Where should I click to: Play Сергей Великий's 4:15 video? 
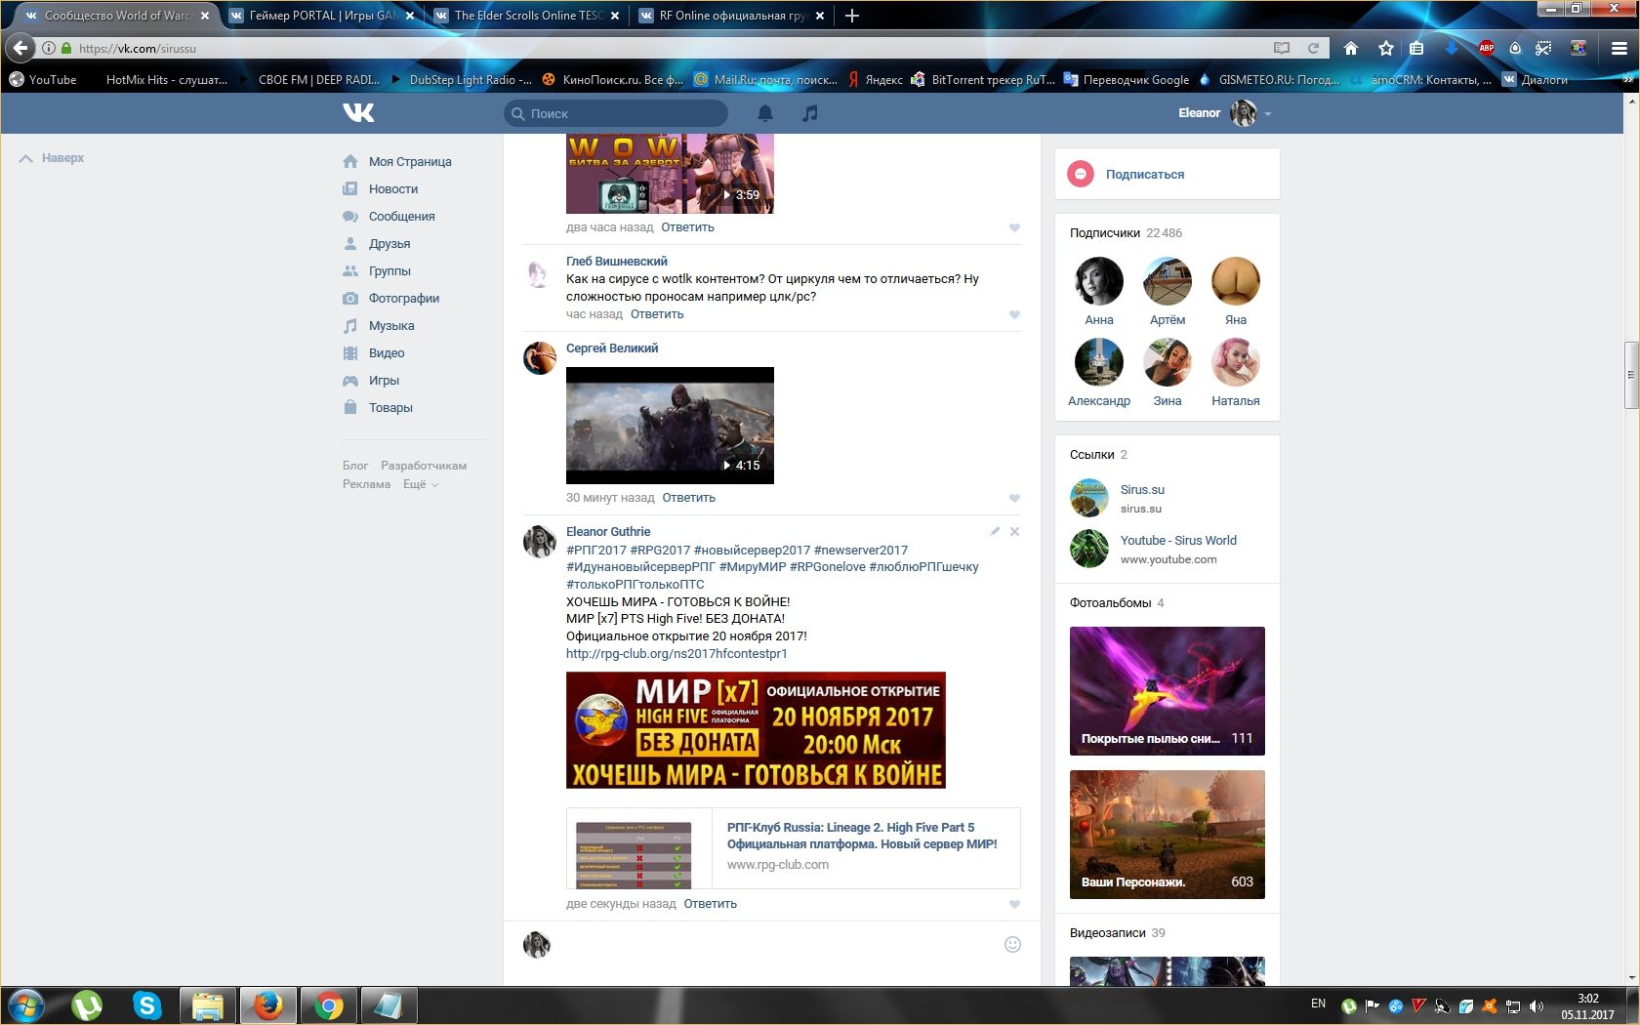pyautogui.click(x=670, y=425)
